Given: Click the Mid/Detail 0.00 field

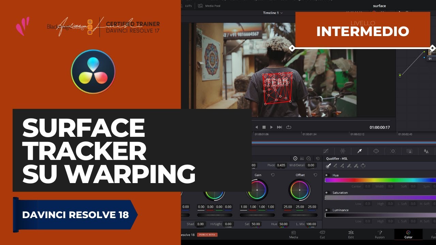Looking at the screenshot, I should [311, 165].
